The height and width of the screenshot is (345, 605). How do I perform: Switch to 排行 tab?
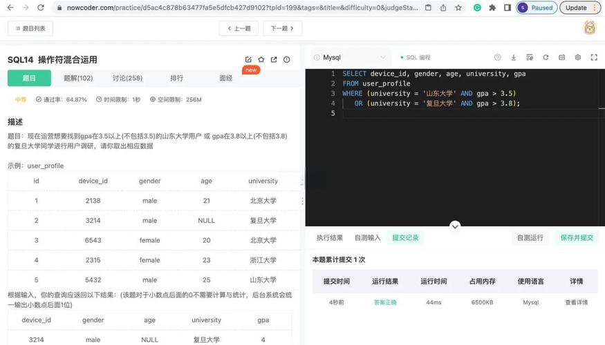(177, 78)
